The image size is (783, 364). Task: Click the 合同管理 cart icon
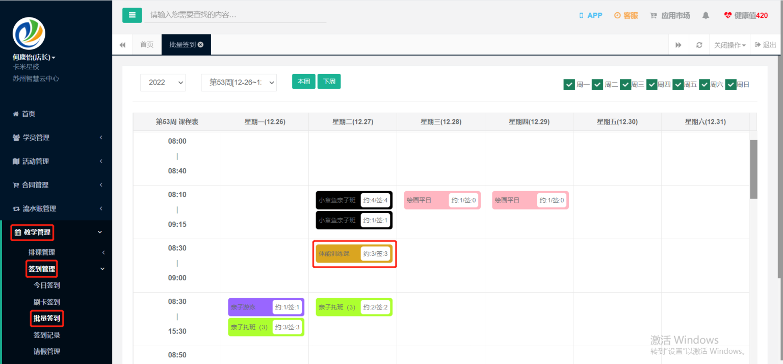tap(16, 185)
